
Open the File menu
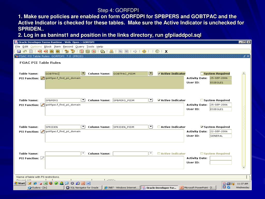[18, 47]
